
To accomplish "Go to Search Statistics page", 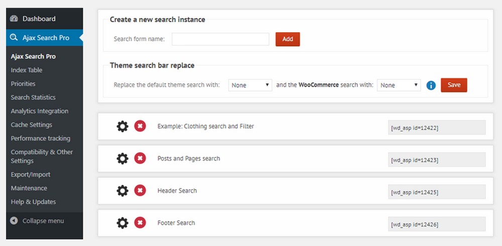I will 33,97.
